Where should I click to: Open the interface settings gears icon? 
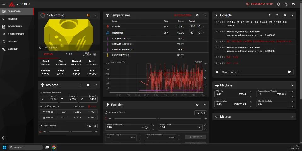point(286,4)
